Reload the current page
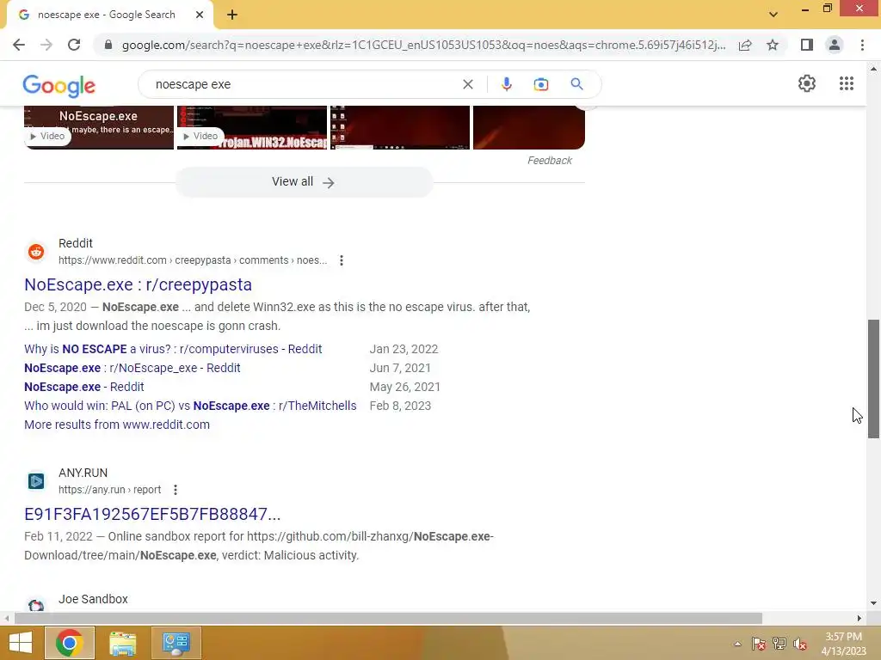 74,45
